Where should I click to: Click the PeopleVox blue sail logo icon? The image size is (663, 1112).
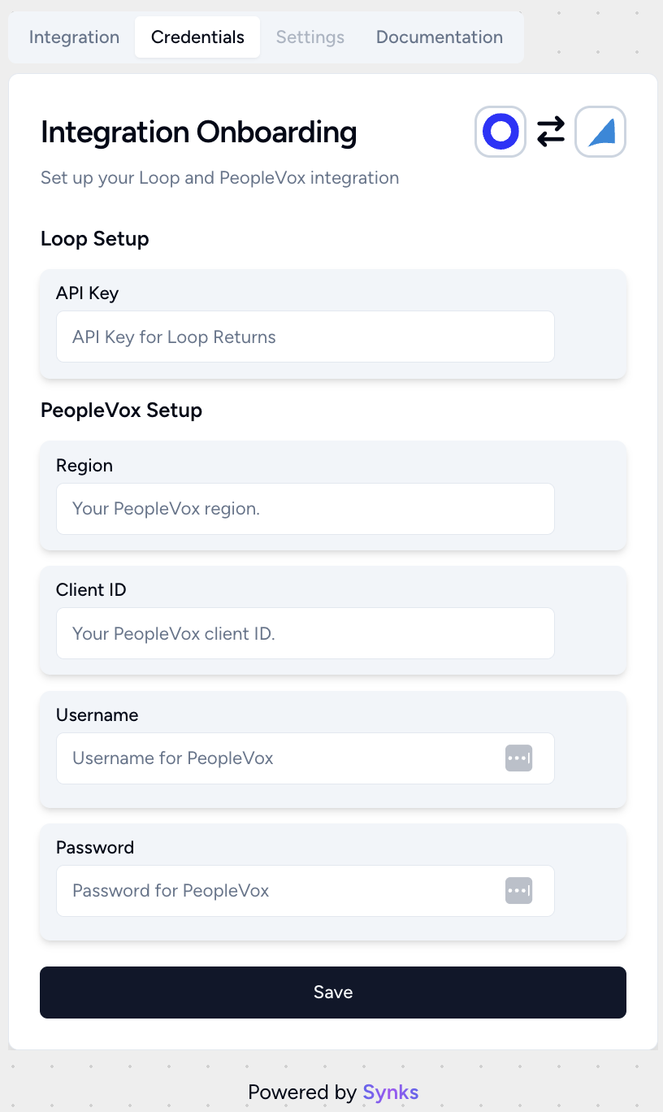click(x=600, y=132)
